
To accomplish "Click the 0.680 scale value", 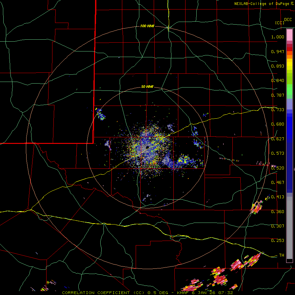I will [x=278, y=124].
